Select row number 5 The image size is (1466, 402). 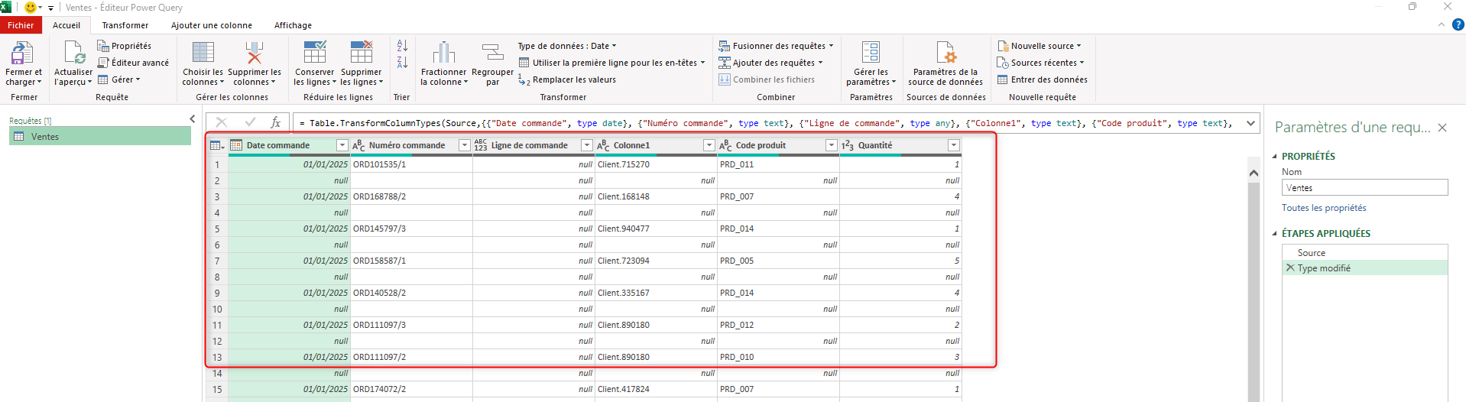[x=217, y=229]
